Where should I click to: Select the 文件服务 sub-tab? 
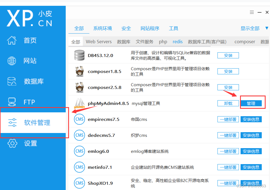(144, 42)
